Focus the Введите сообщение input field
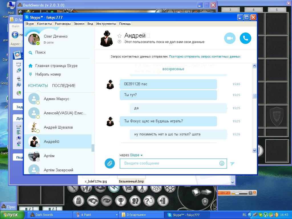Screen dimensions: 292x219 coord(173,163)
